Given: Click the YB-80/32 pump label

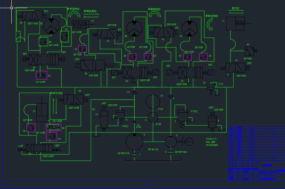Looking at the screenshot, I should coord(153,149).
